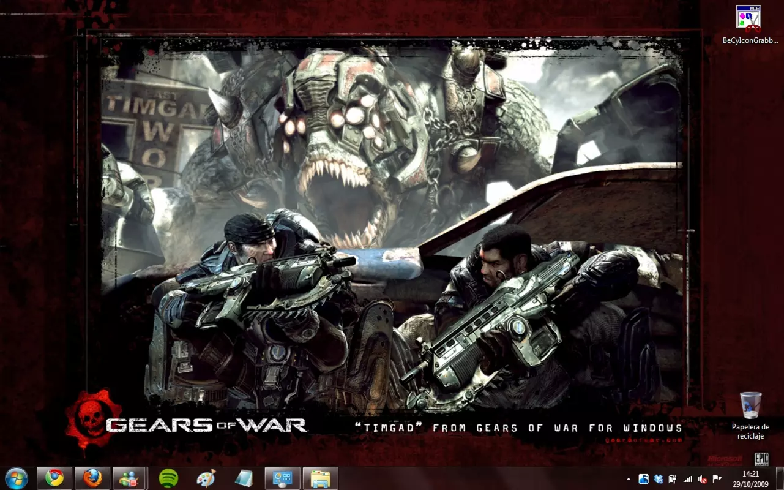Click the clock showing 14:21

pos(750,478)
